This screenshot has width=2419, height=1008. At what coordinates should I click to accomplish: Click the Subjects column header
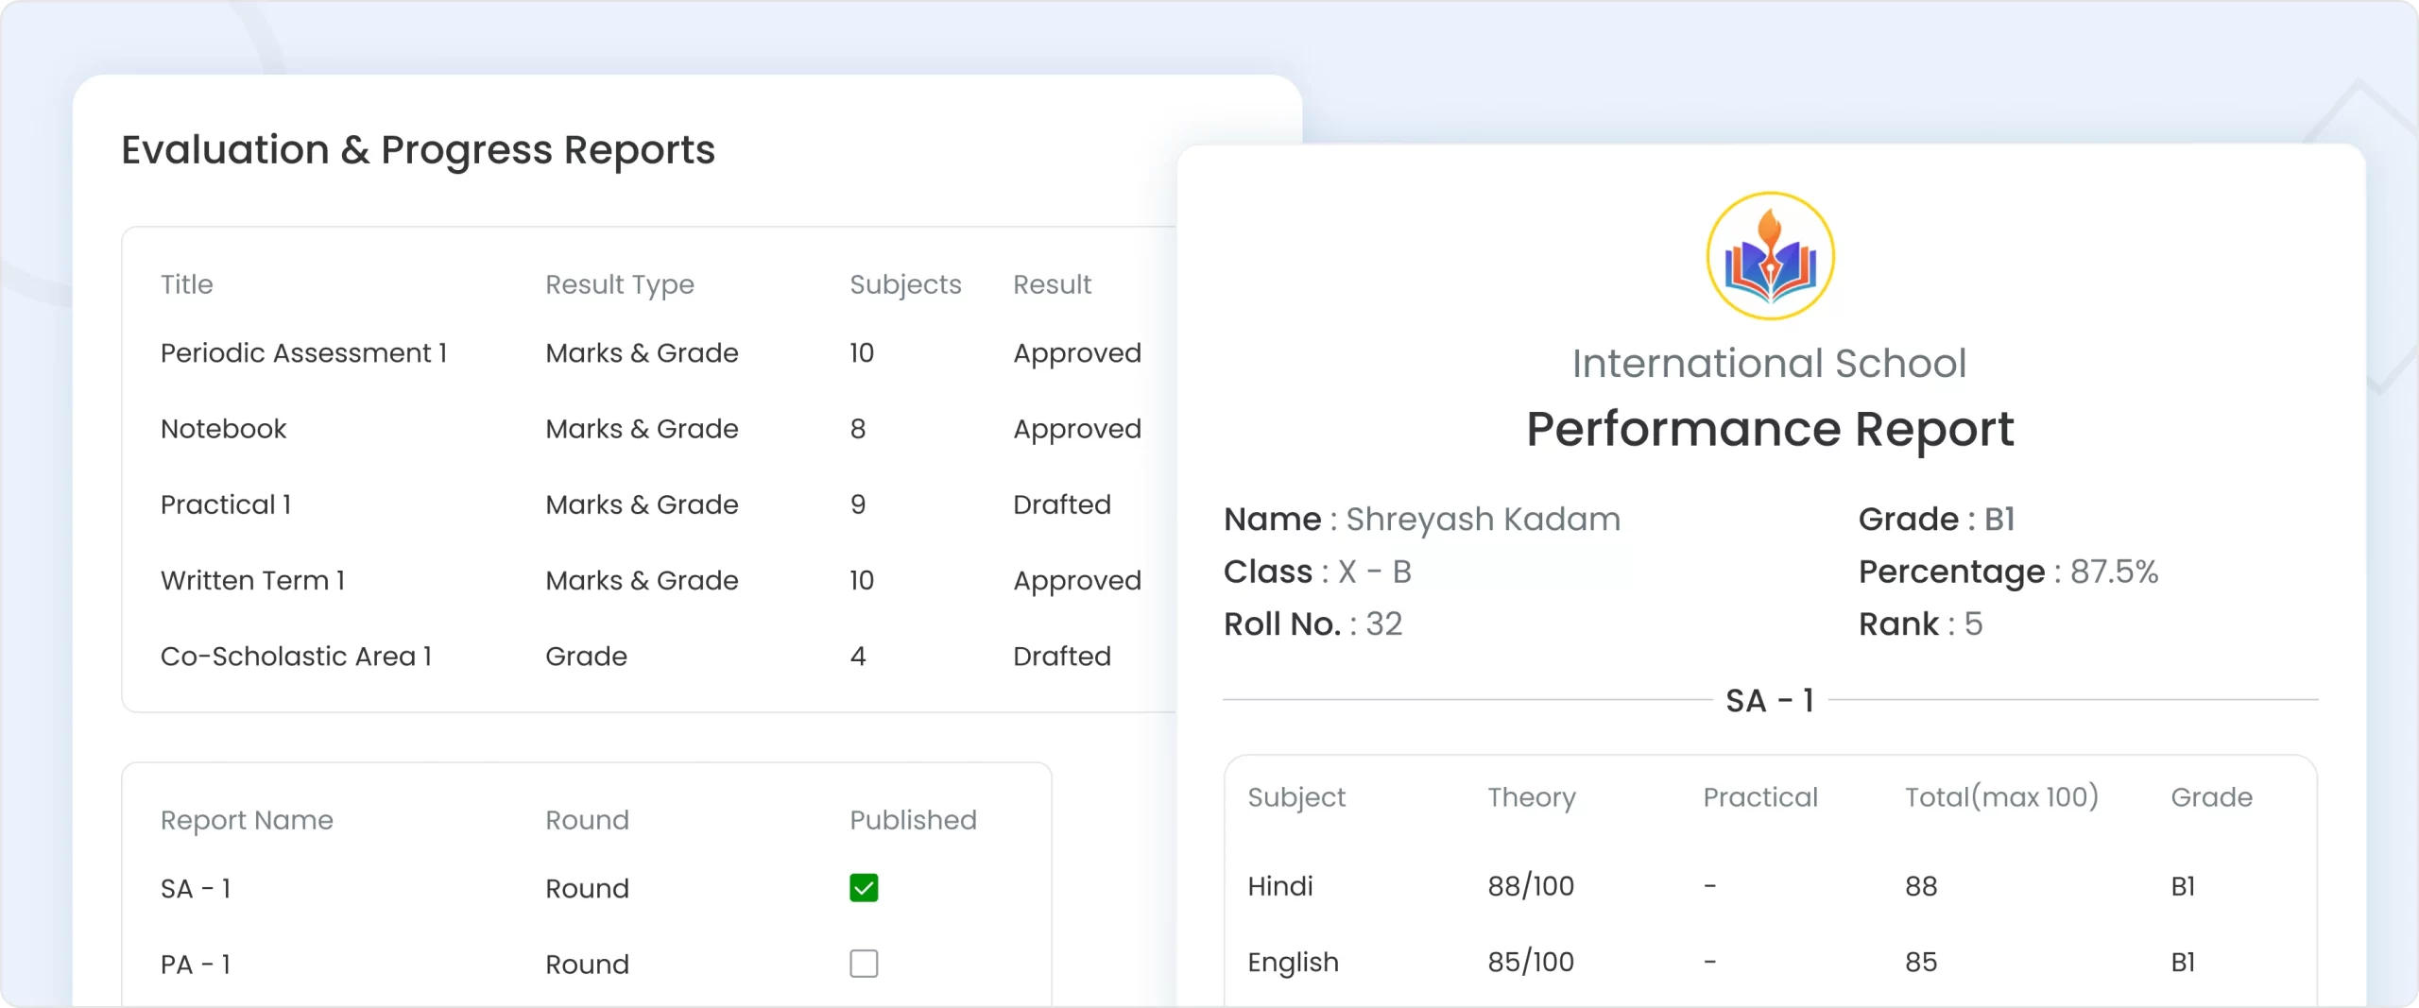point(905,284)
